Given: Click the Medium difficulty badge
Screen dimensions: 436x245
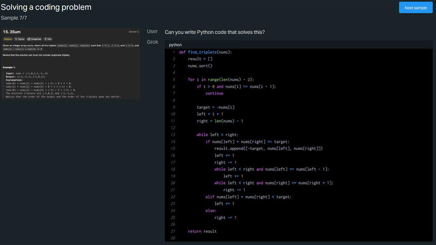Looking at the screenshot, I should pos(8,39).
